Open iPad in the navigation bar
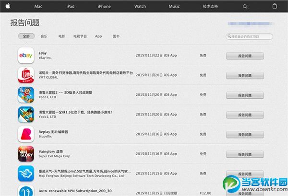288x196 pixels. point(71,6)
